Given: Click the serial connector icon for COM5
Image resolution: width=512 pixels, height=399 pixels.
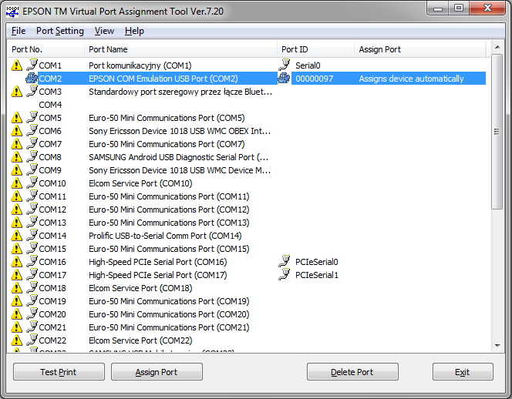Looking at the screenshot, I should pyautogui.click(x=32, y=117).
